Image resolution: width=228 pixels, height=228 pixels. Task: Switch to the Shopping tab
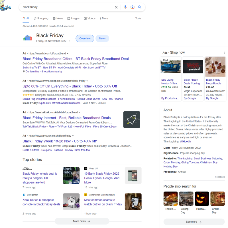tap(41, 19)
